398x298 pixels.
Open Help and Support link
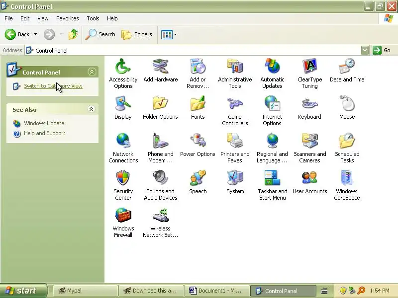click(44, 133)
